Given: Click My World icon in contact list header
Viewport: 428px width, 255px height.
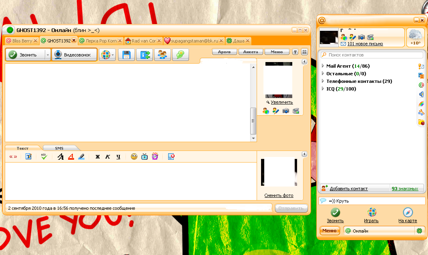Looking at the screenshot, I should [x=344, y=37].
